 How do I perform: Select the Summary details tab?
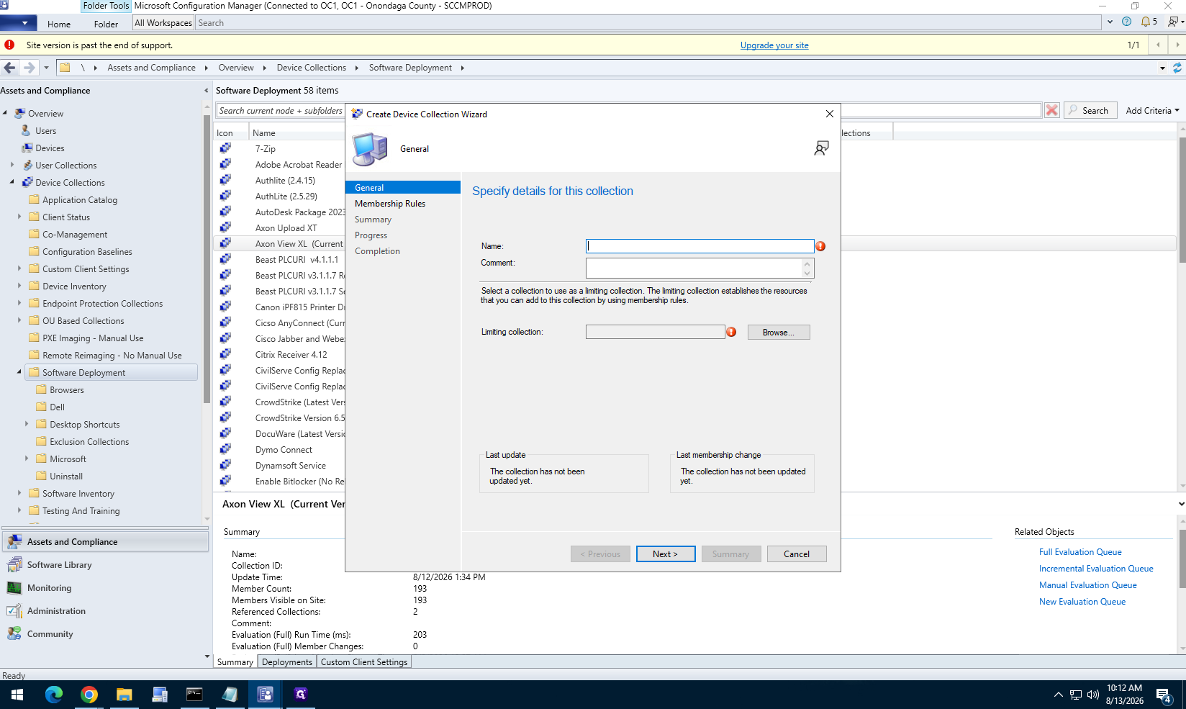click(x=235, y=661)
